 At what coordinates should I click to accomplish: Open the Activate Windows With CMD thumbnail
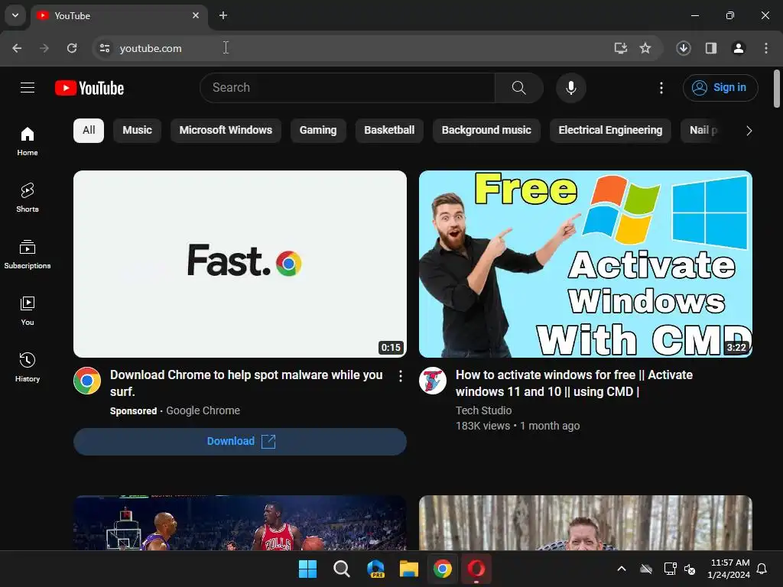pyautogui.click(x=585, y=264)
